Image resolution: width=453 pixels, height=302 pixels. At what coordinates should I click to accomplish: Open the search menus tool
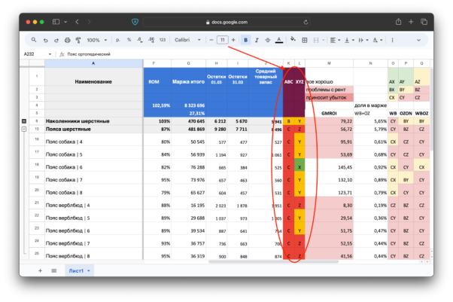(34, 40)
